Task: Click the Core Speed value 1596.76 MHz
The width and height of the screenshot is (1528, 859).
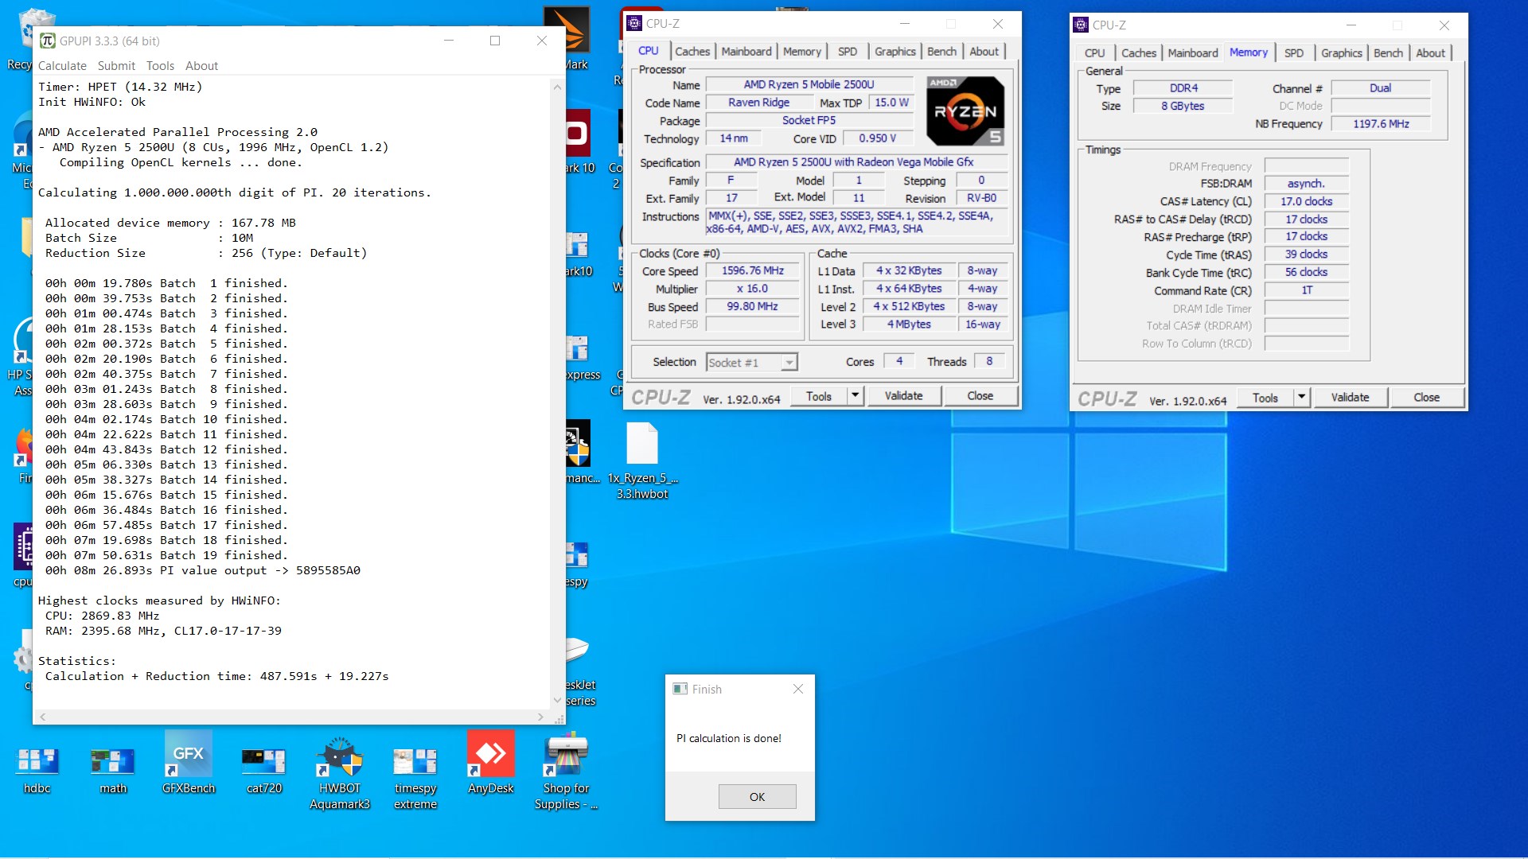Action: point(752,270)
